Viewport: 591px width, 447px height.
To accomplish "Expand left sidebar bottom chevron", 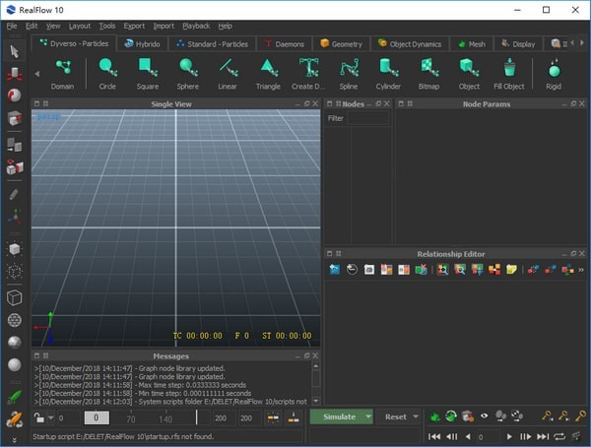I will pos(15,440).
